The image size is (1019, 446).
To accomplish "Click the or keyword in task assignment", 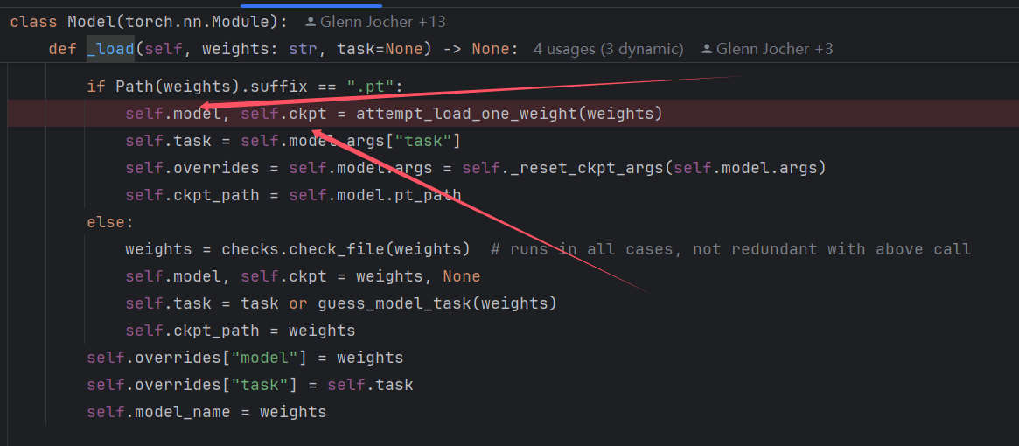I will pyautogui.click(x=298, y=303).
